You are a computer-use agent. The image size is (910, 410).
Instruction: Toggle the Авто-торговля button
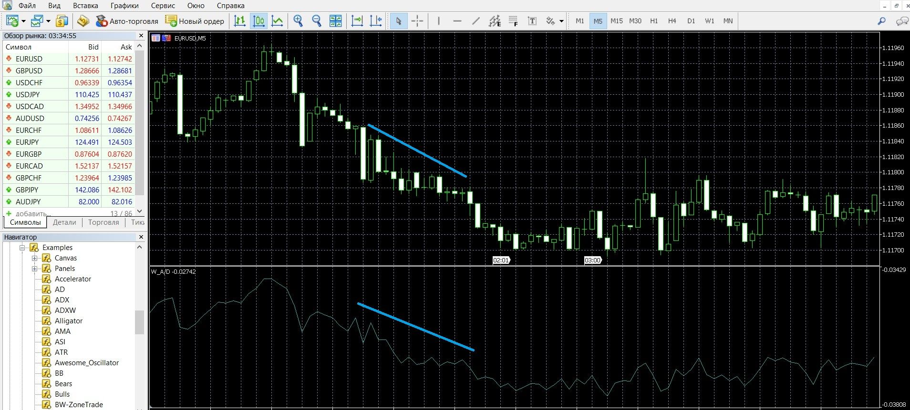point(127,21)
